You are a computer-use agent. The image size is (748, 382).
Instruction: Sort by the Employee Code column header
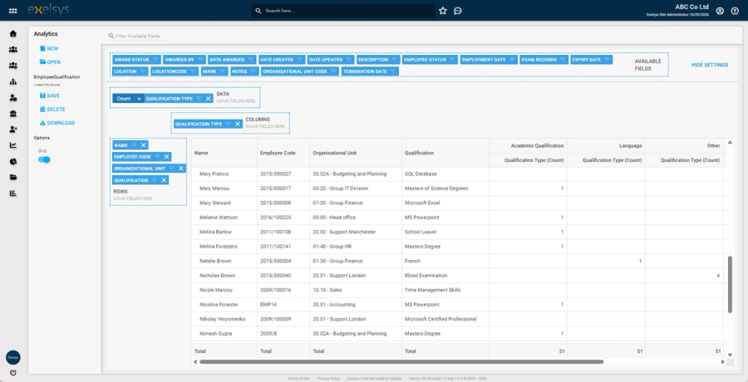click(283, 153)
